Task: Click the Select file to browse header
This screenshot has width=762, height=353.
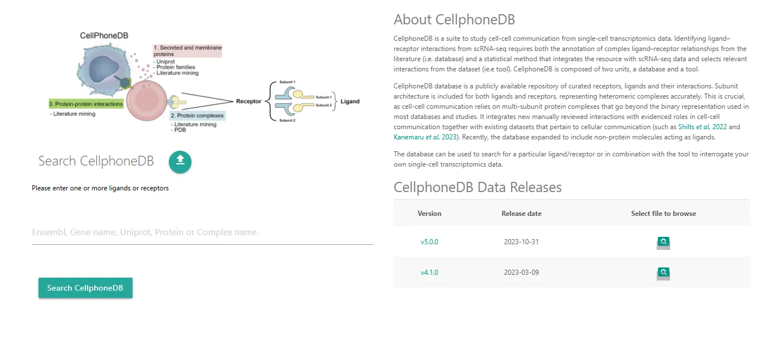Action: pos(663,214)
